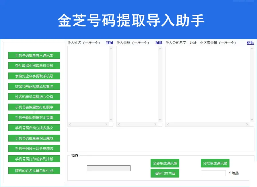
Task: Click 随机的姓名批量自动生成 button
Action: coord(34,170)
